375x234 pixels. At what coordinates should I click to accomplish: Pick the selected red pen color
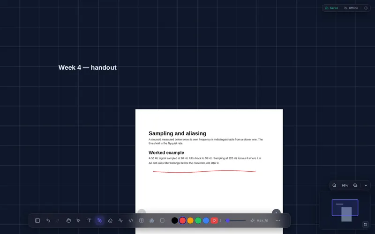click(x=182, y=220)
